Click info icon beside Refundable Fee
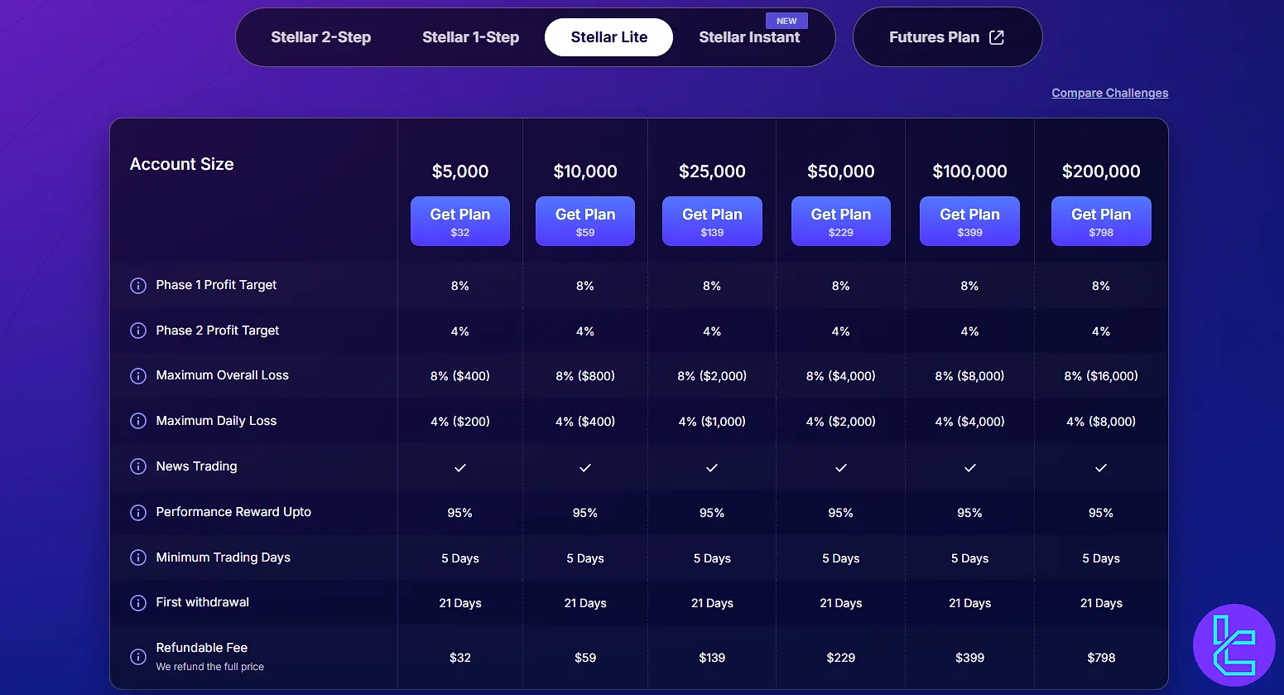 pyautogui.click(x=138, y=657)
